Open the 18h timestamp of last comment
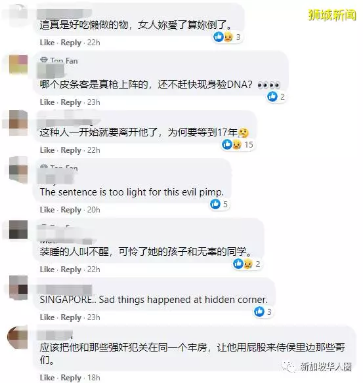This screenshot has width=363, height=383. coord(94,377)
